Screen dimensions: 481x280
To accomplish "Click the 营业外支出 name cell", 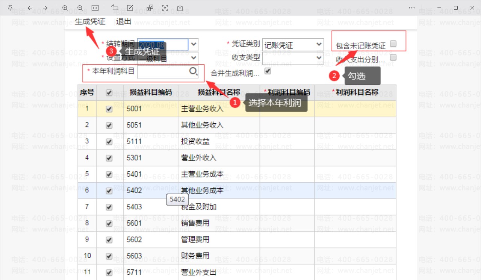I will point(219,272).
